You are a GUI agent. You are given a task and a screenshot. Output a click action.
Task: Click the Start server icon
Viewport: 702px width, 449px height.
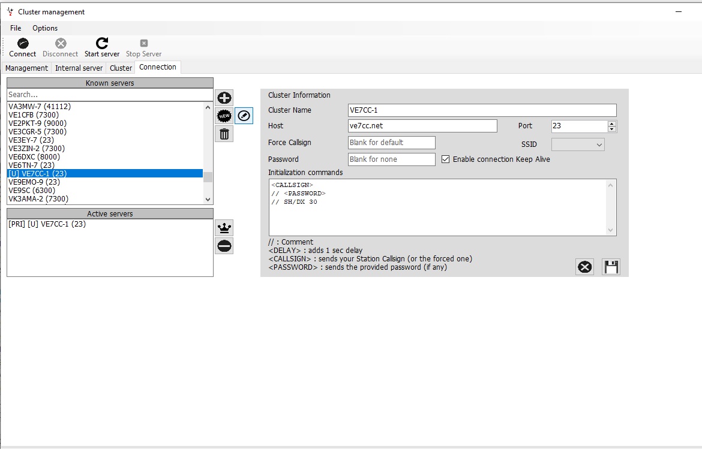coord(102,43)
